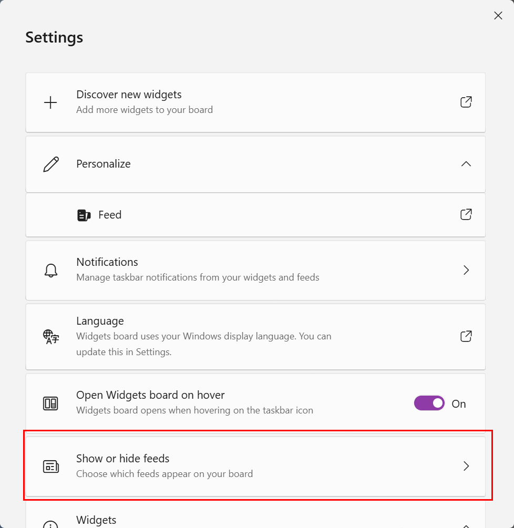Image resolution: width=514 pixels, height=528 pixels.
Task: Open Notifications via right chevron
Action: click(466, 270)
